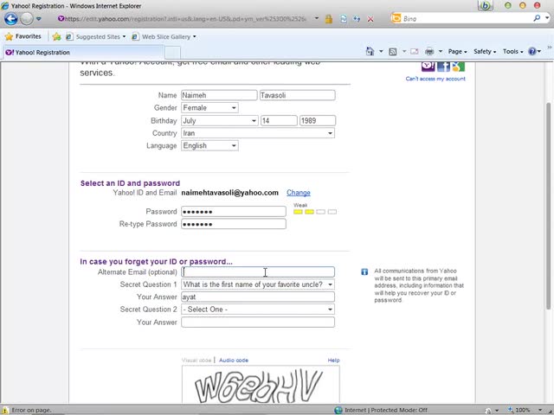Image resolution: width=554 pixels, height=415 pixels.
Task: Click the Bing toolbar b icon
Action: 486,6
